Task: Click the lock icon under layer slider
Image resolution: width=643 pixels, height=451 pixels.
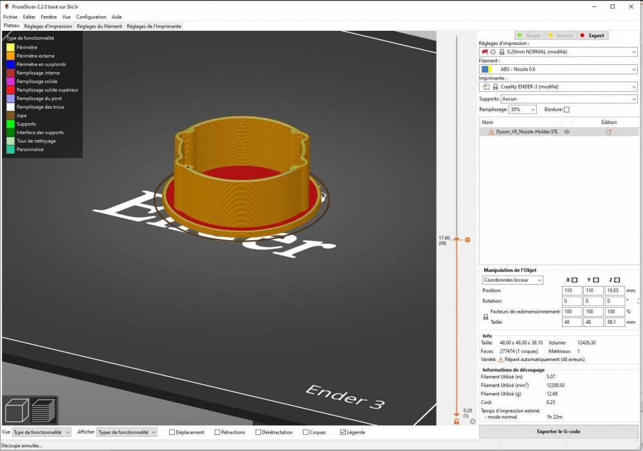Action: tap(457, 421)
